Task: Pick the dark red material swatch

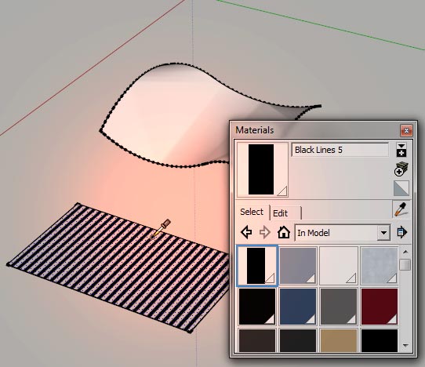Action: point(380,307)
